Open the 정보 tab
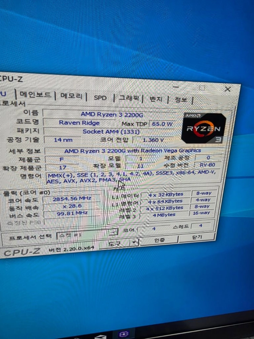The height and width of the screenshot is (339, 254). (181, 100)
